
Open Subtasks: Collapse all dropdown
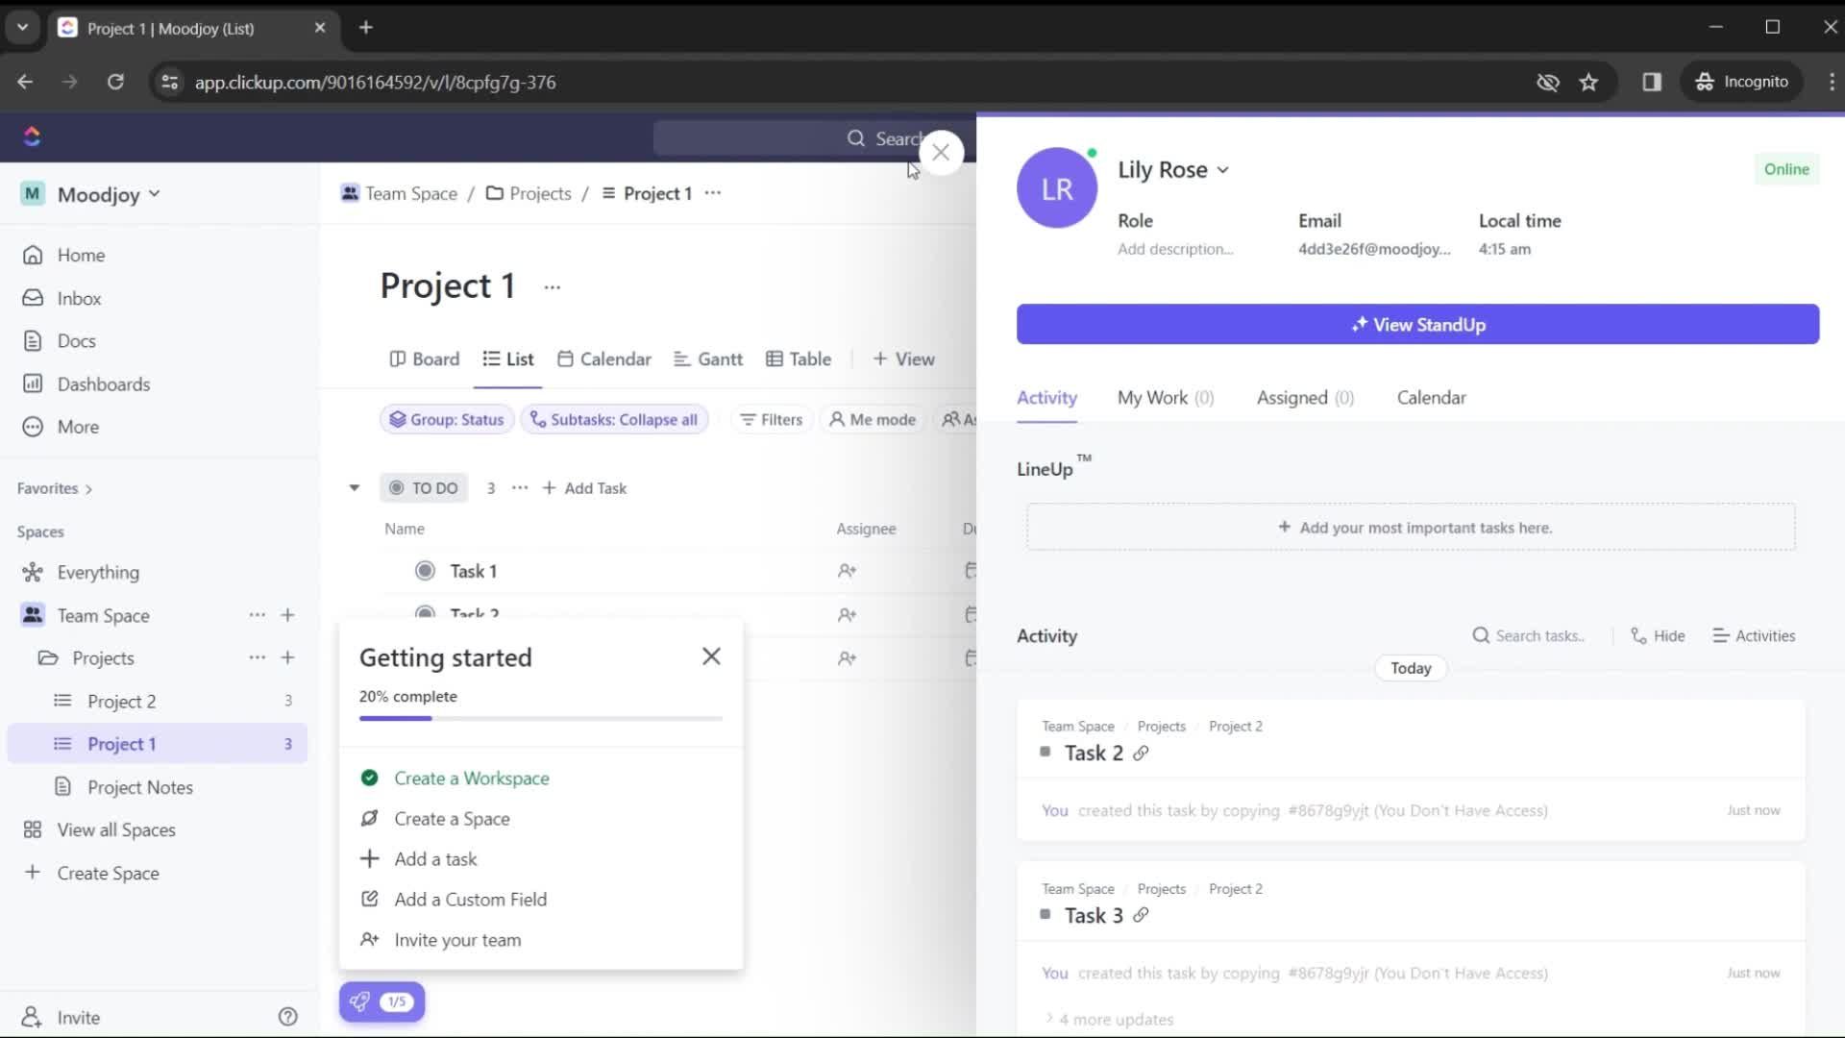point(615,420)
